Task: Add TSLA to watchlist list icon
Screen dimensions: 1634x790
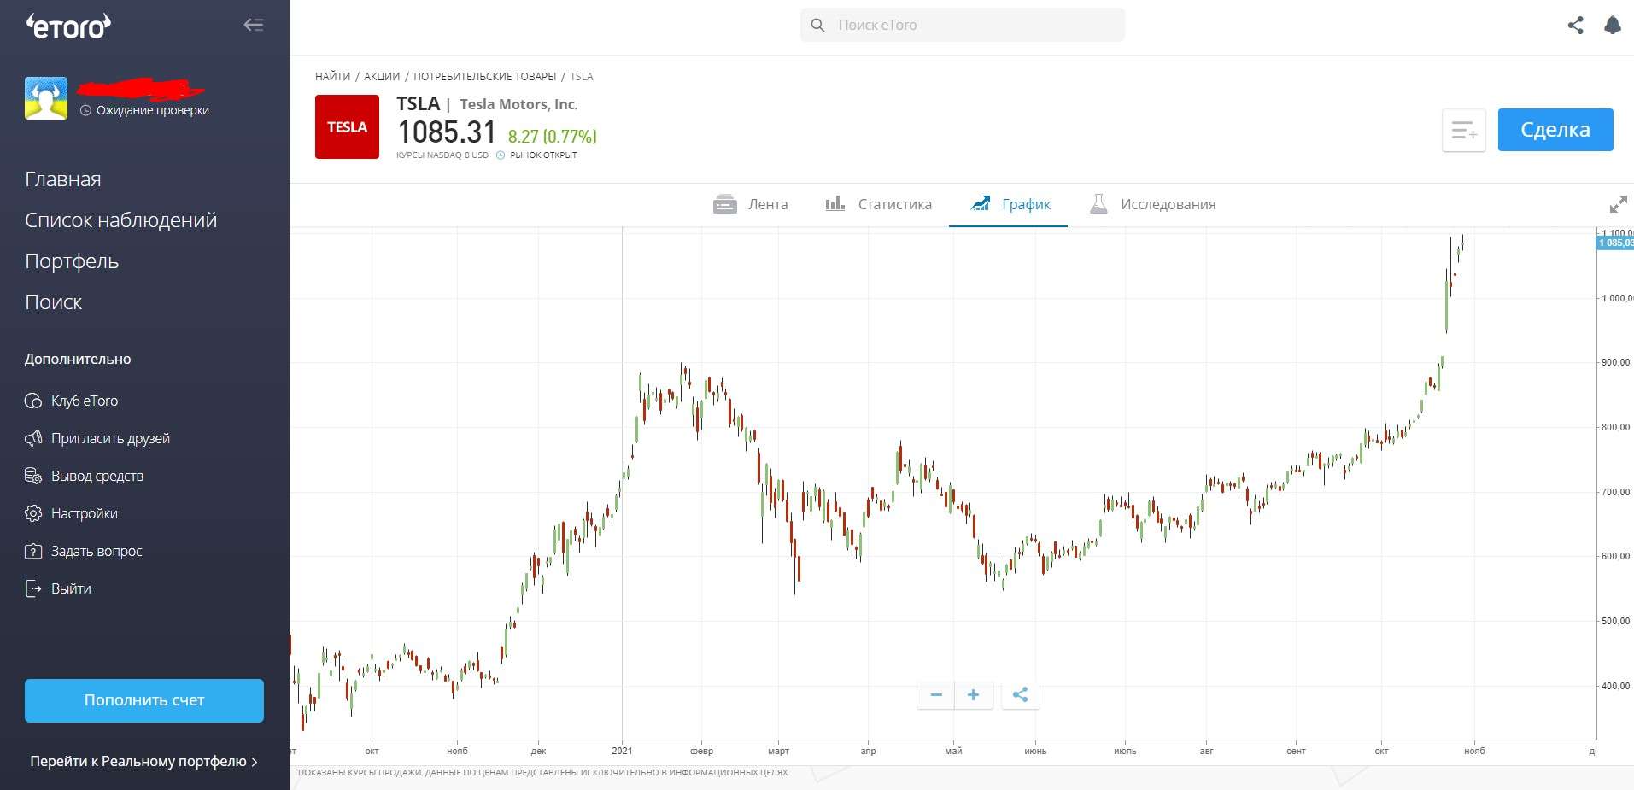Action: point(1464,131)
